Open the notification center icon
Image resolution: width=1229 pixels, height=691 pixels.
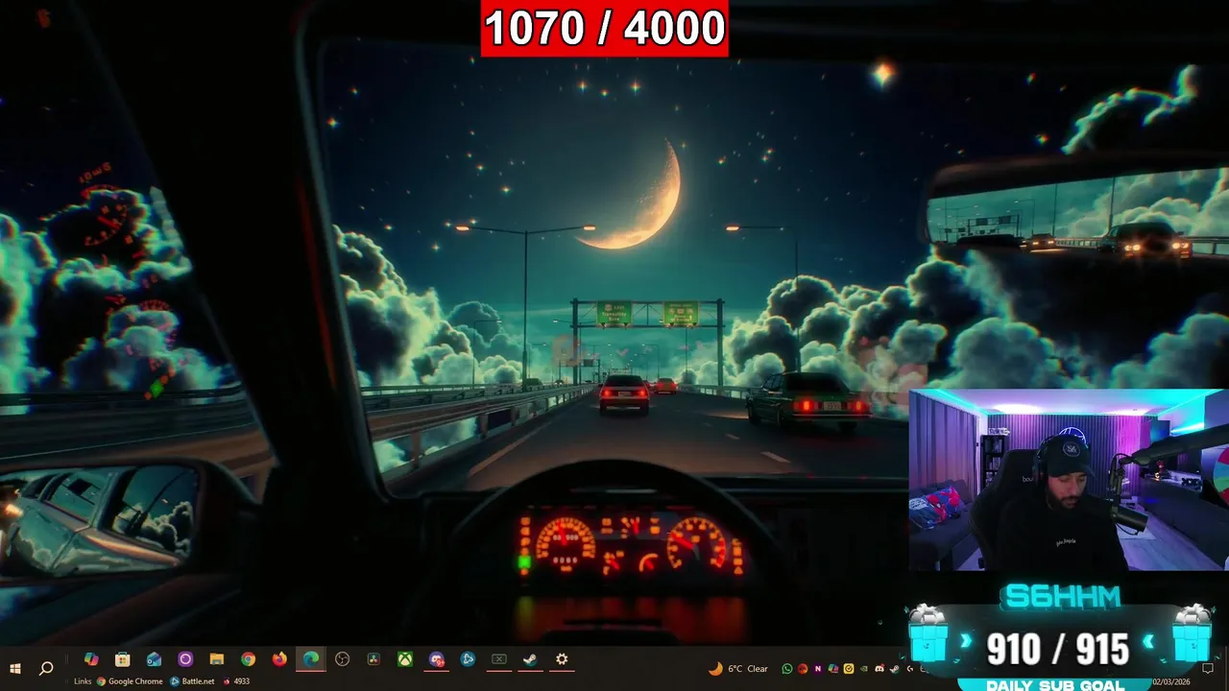(x=1208, y=669)
